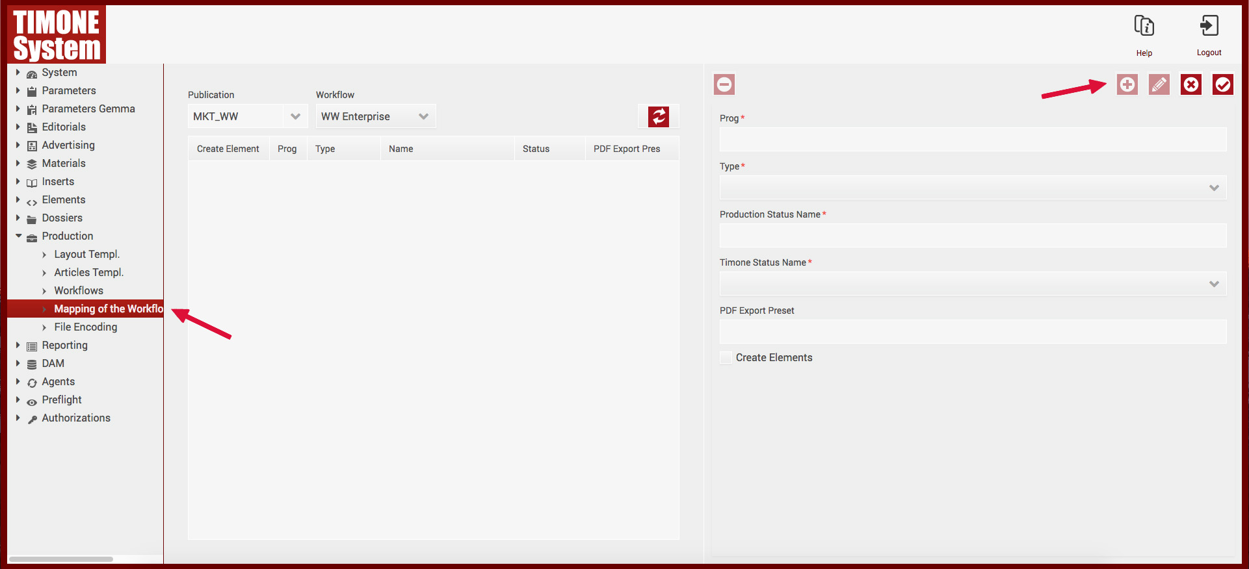The width and height of the screenshot is (1249, 569).
Task: Expand the Authorizations tree node arrow
Action: tap(18, 418)
